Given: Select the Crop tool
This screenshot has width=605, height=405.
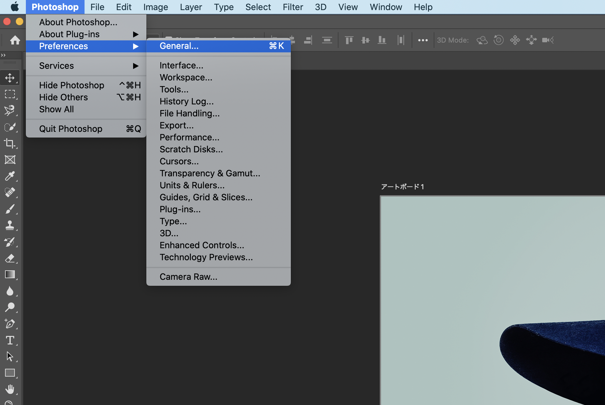Looking at the screenshot, I should [10, 144].
